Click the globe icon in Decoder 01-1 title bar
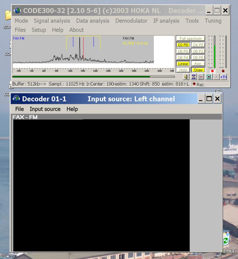 [x=16, y=98]
